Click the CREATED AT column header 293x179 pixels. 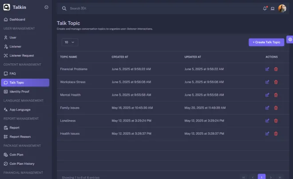point(120,57)
